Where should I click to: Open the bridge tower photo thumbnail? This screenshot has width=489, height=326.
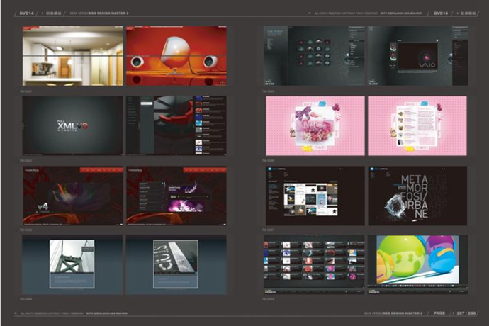72,264
